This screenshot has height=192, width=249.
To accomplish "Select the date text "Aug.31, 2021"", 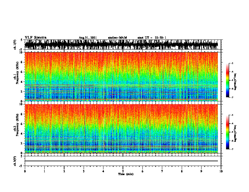I will pos(88,38).
